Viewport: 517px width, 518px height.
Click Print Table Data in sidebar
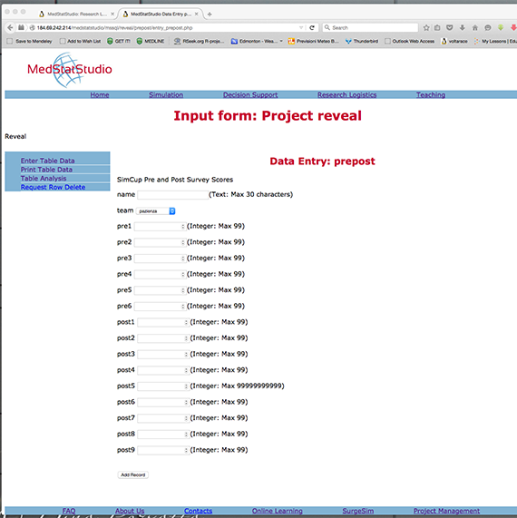pos(46,170)
